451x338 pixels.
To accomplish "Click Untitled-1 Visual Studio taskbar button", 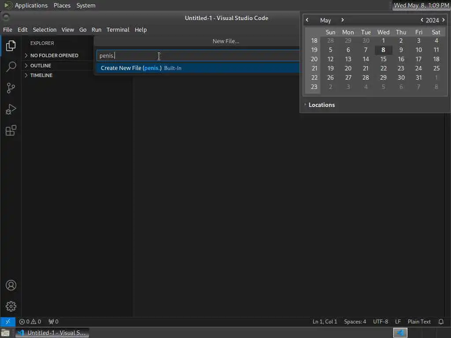I will tap(52, 333).
